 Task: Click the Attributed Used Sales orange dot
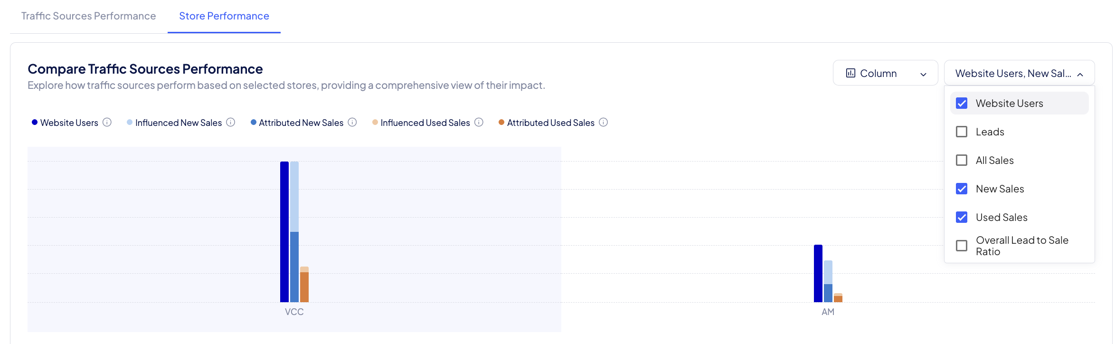pyautogui.click(x=501, y=123)
